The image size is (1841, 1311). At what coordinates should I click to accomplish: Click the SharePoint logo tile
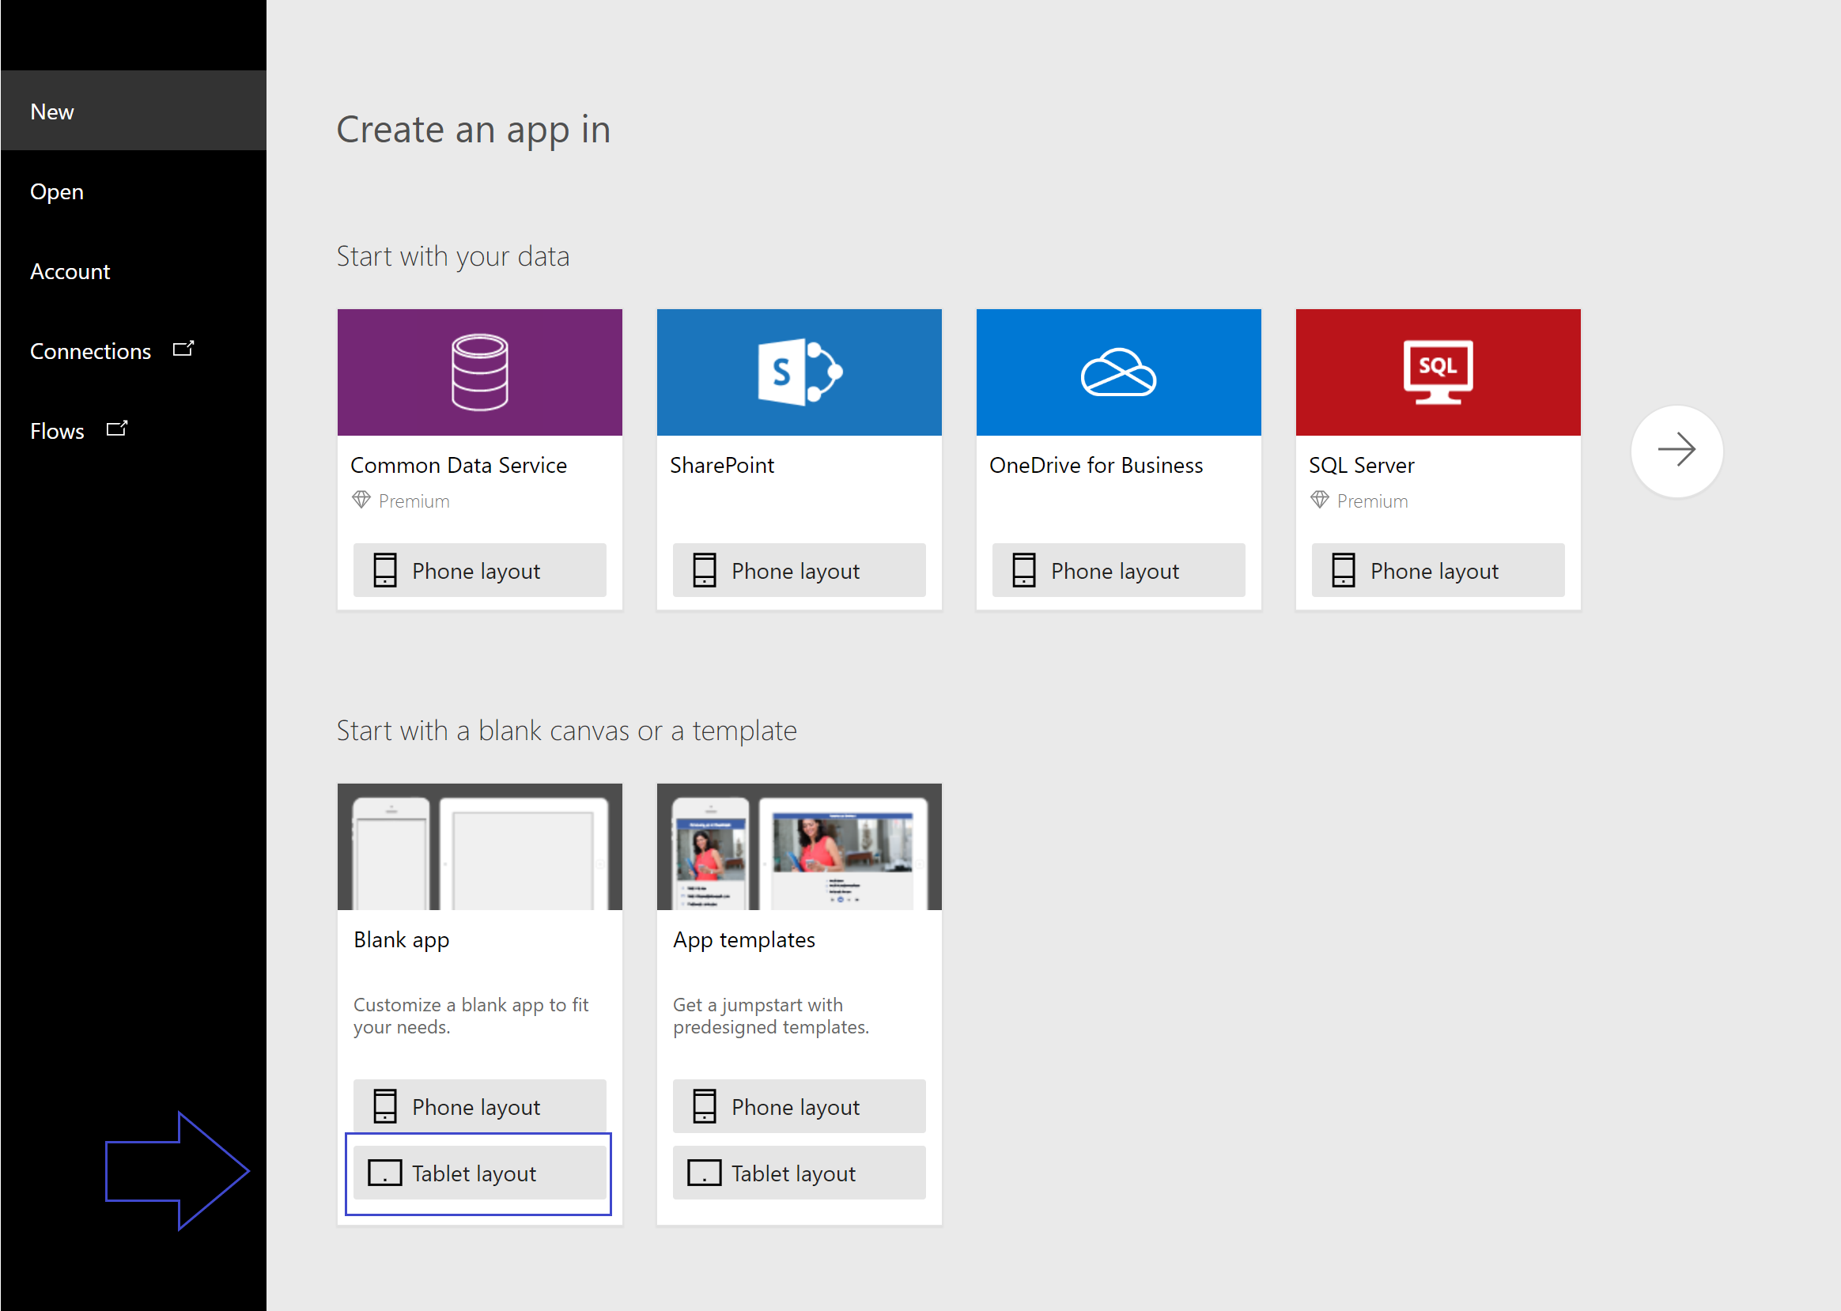click(800, 372)
